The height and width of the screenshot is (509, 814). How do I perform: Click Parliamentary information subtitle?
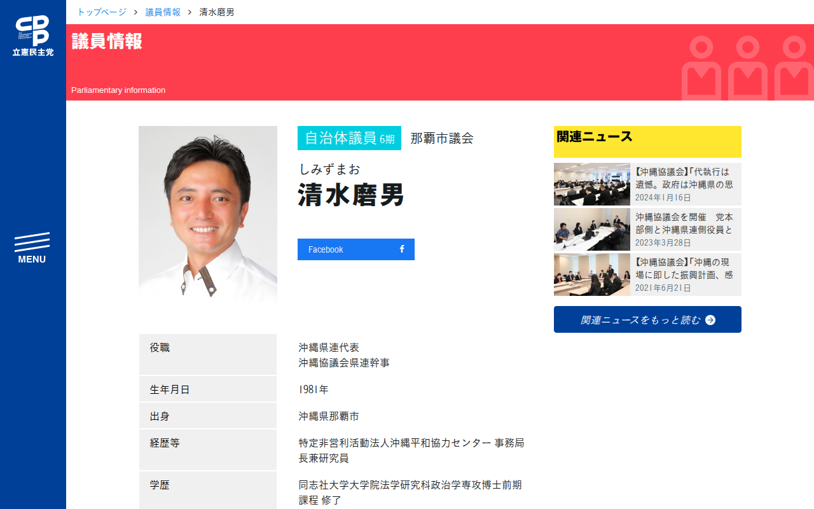(118, 90)
